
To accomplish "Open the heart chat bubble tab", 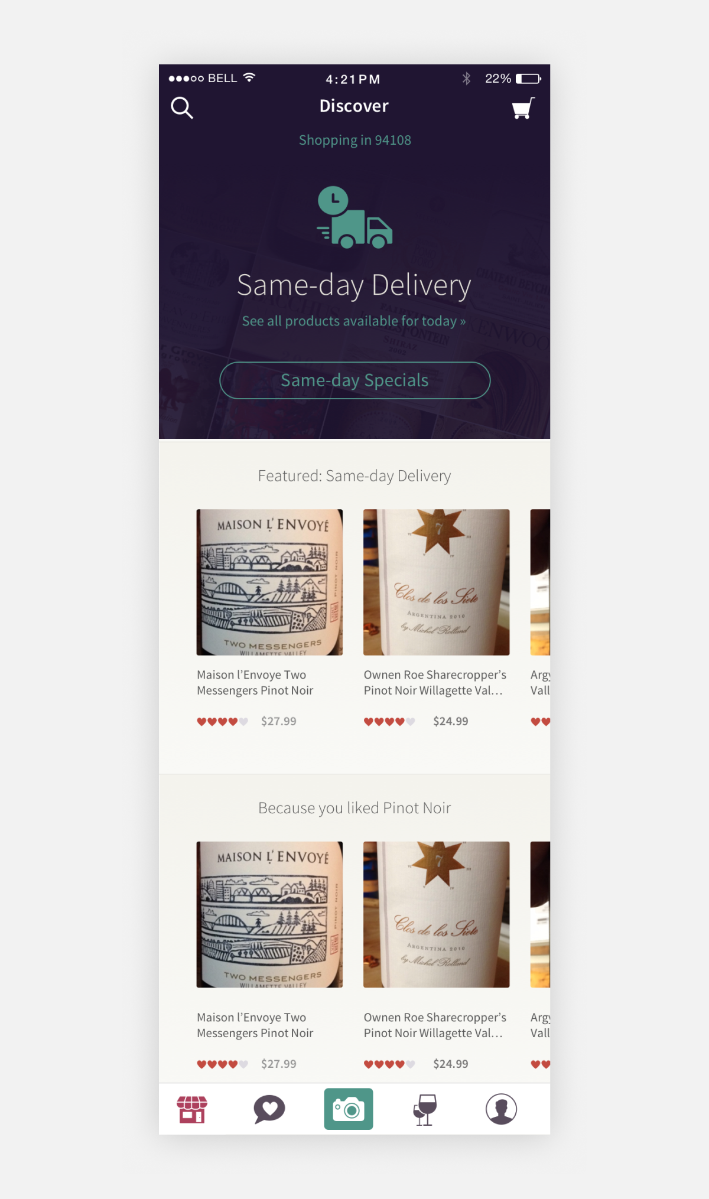I will (269, 1109).
